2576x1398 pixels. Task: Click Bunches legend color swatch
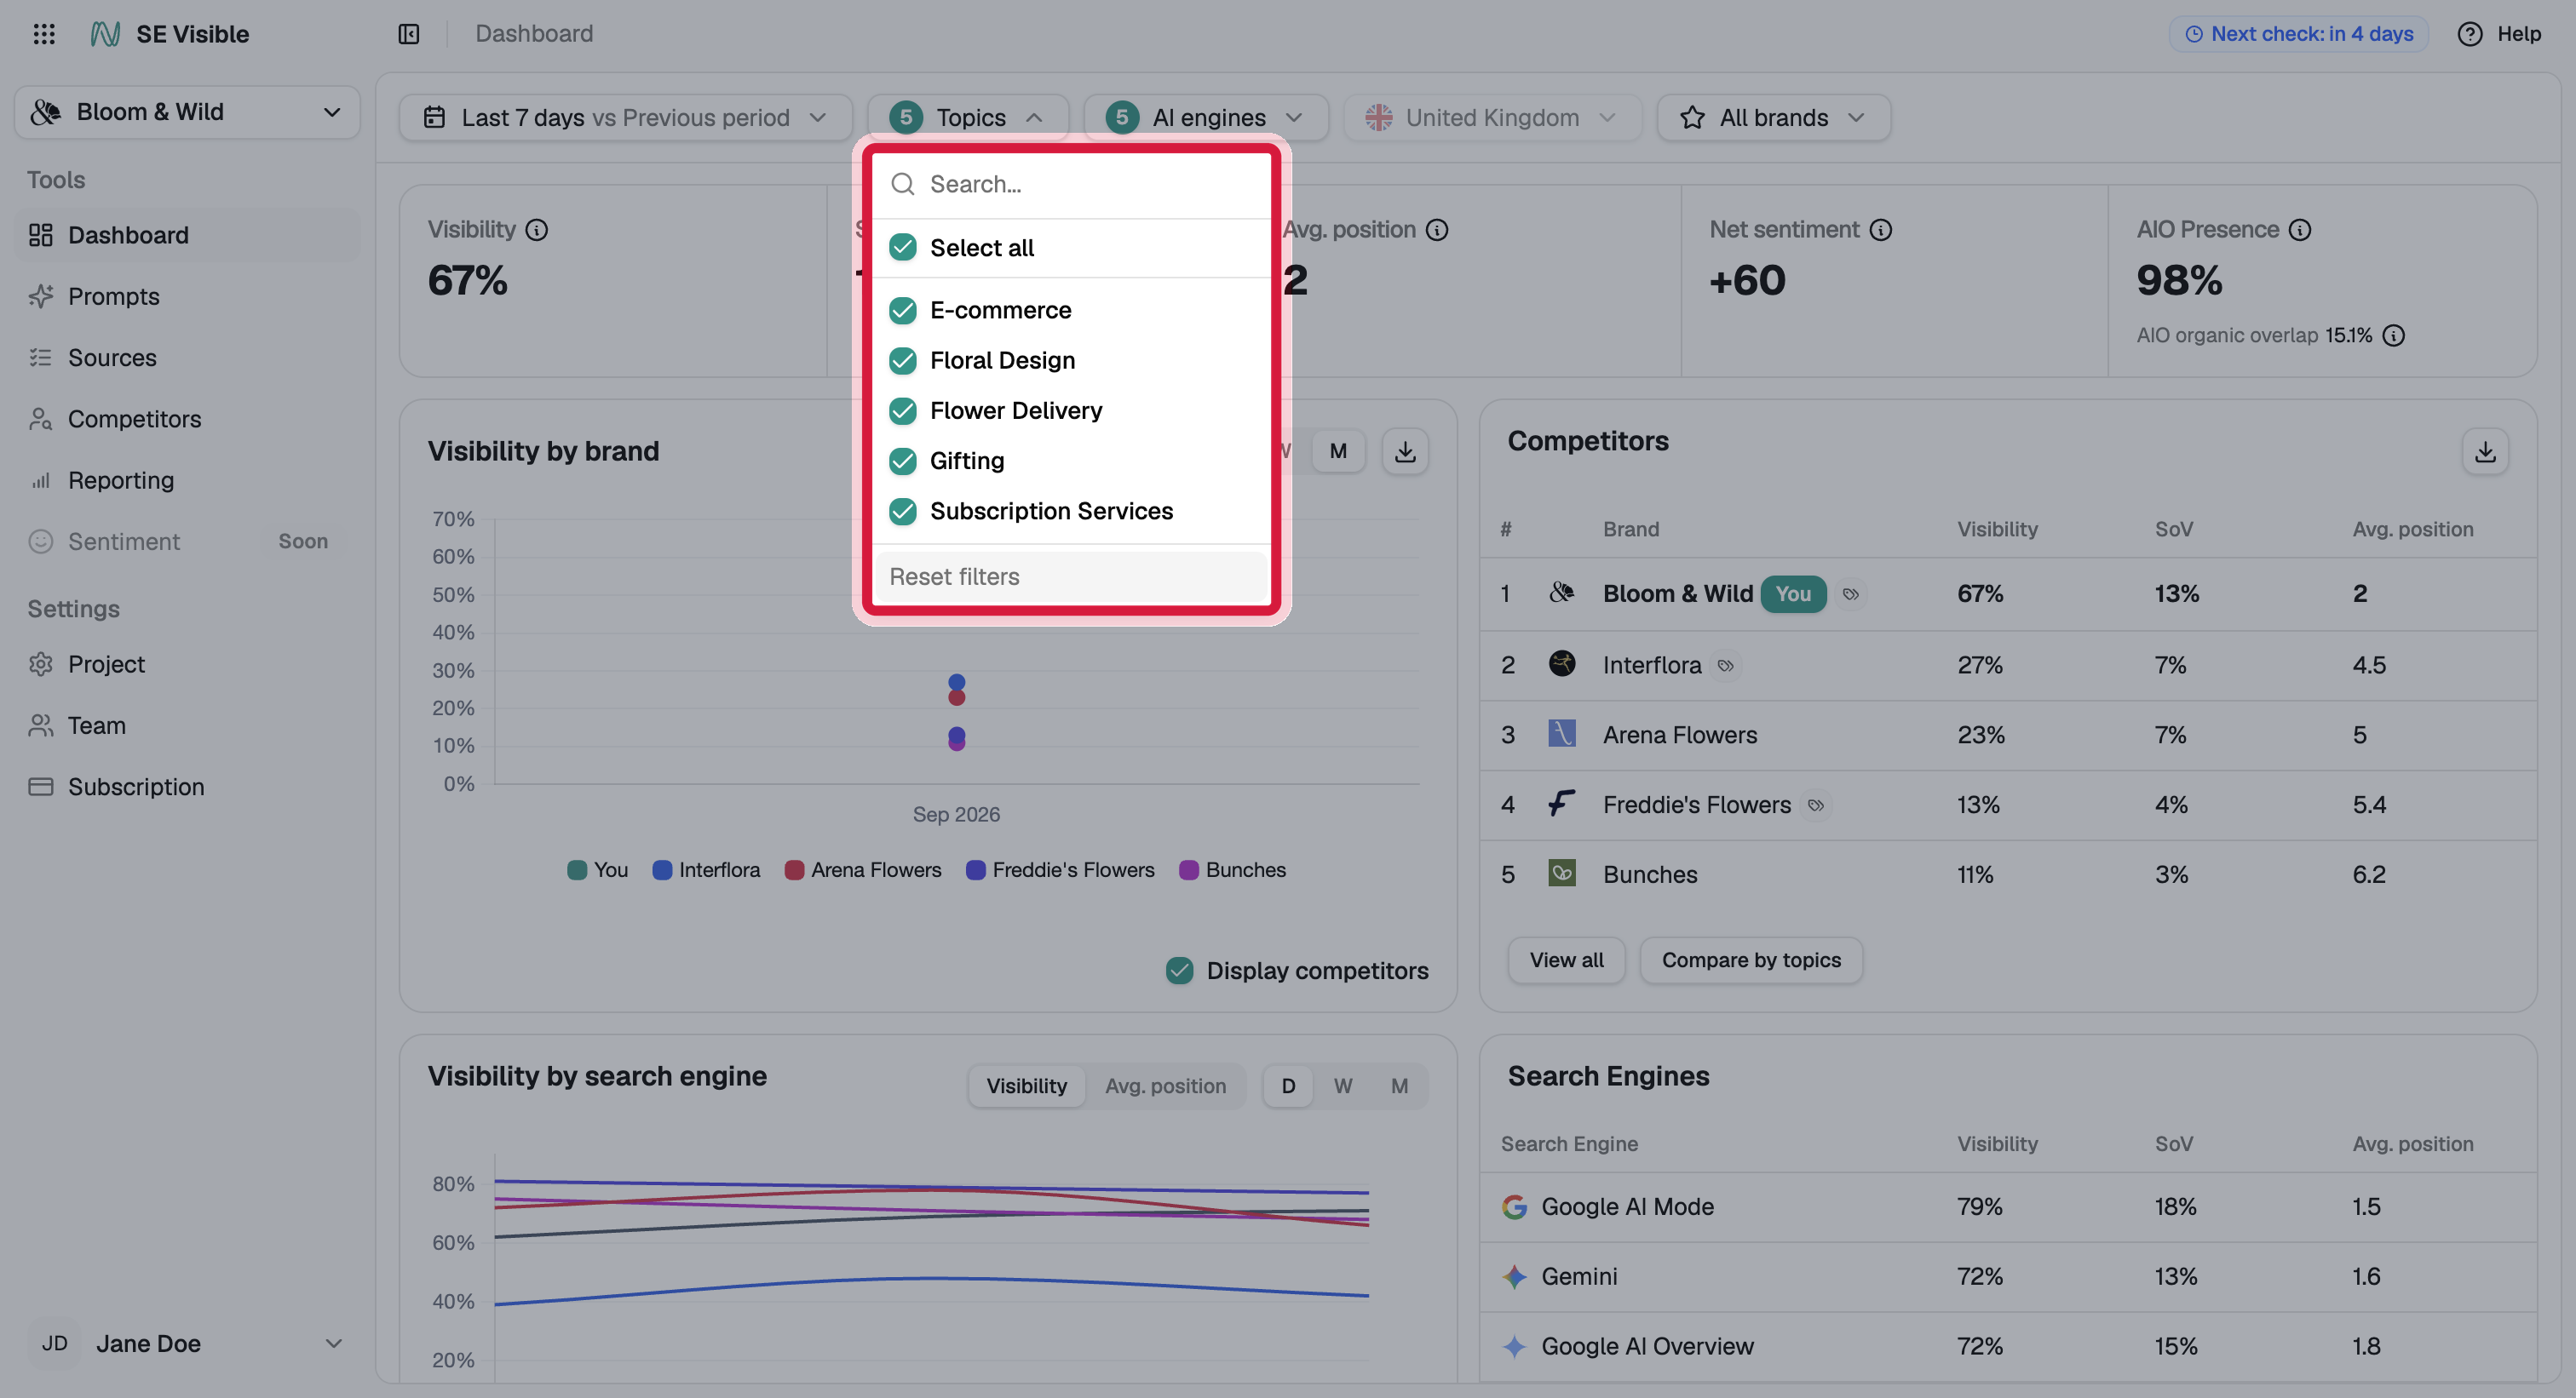point(1189,870)
